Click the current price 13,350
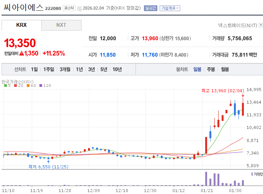 point(20,43)
